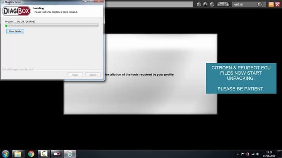The height and width of the screenshot is (158, 282).
Task: Click the round icon beside v07.01
Action: [x=260, y=4]
